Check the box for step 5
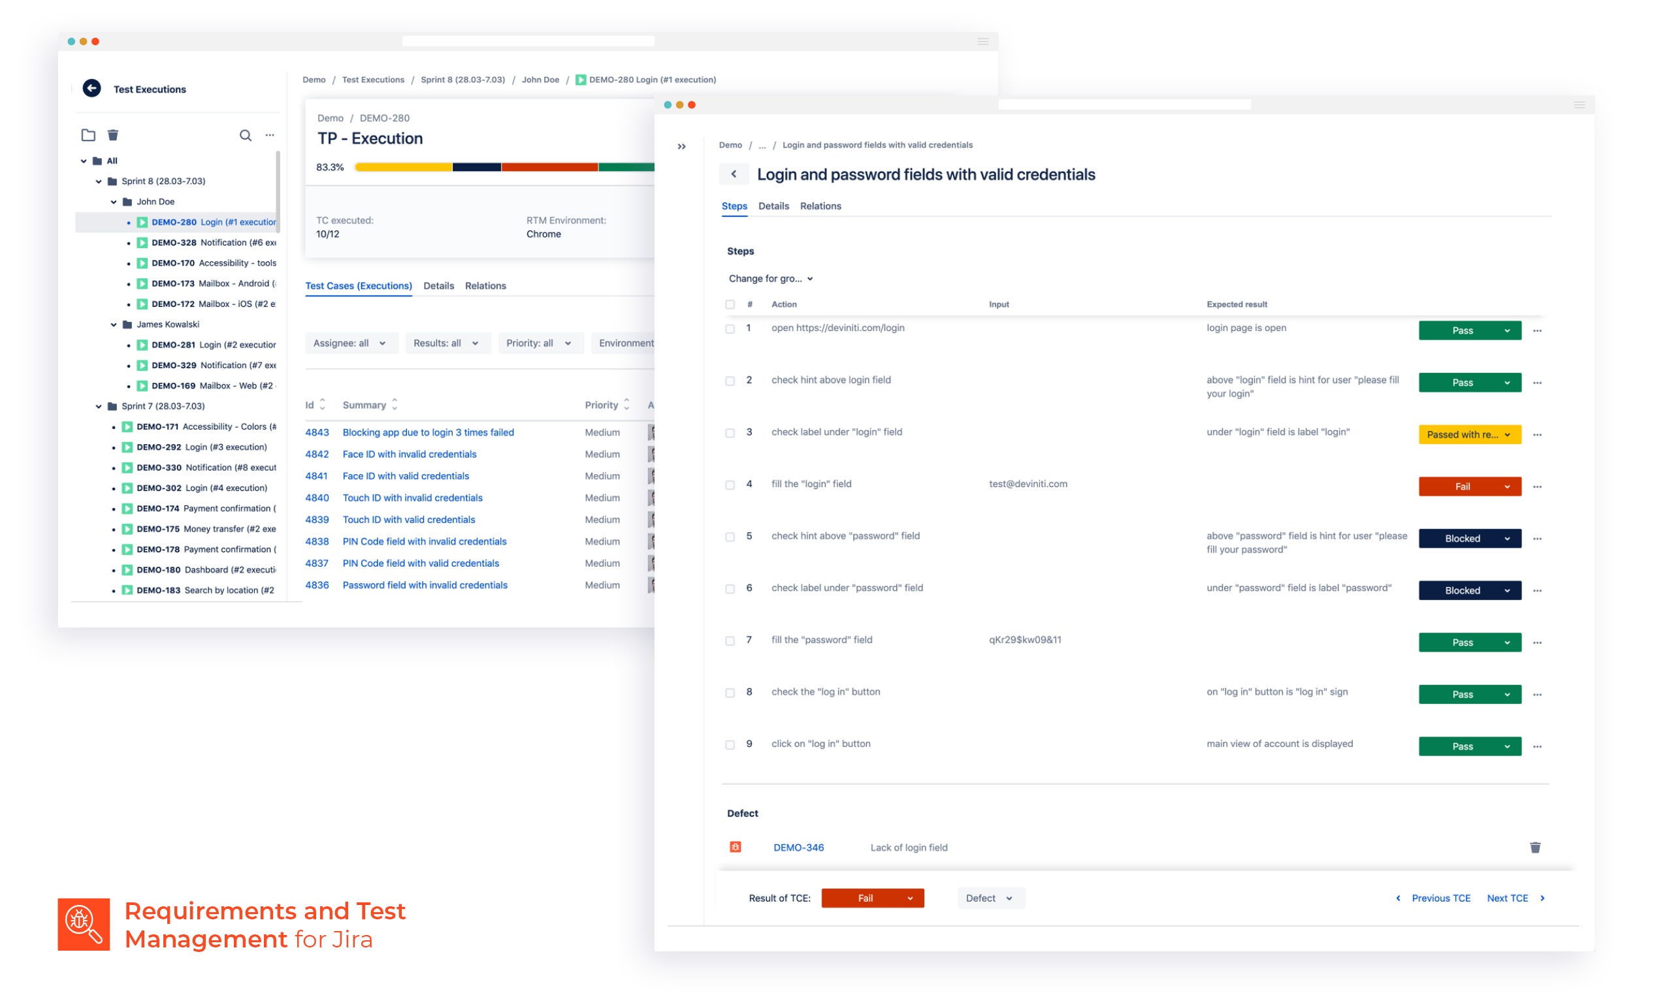This screenshot has width=1654, height=999. pyautogui.click(x=731, y=538)
